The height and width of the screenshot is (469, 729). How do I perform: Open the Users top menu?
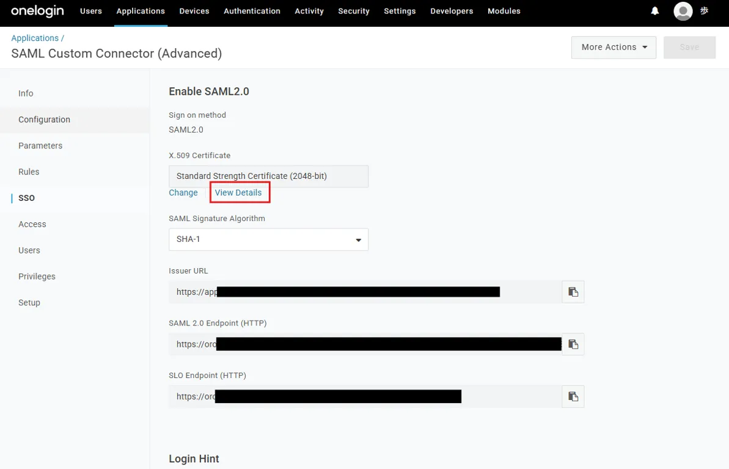click(x=90, y=11)
